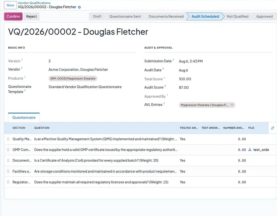The width and height of the screenshot is (277, 216).
Task: Set status to Approved stage
Action: coord(264,16)
